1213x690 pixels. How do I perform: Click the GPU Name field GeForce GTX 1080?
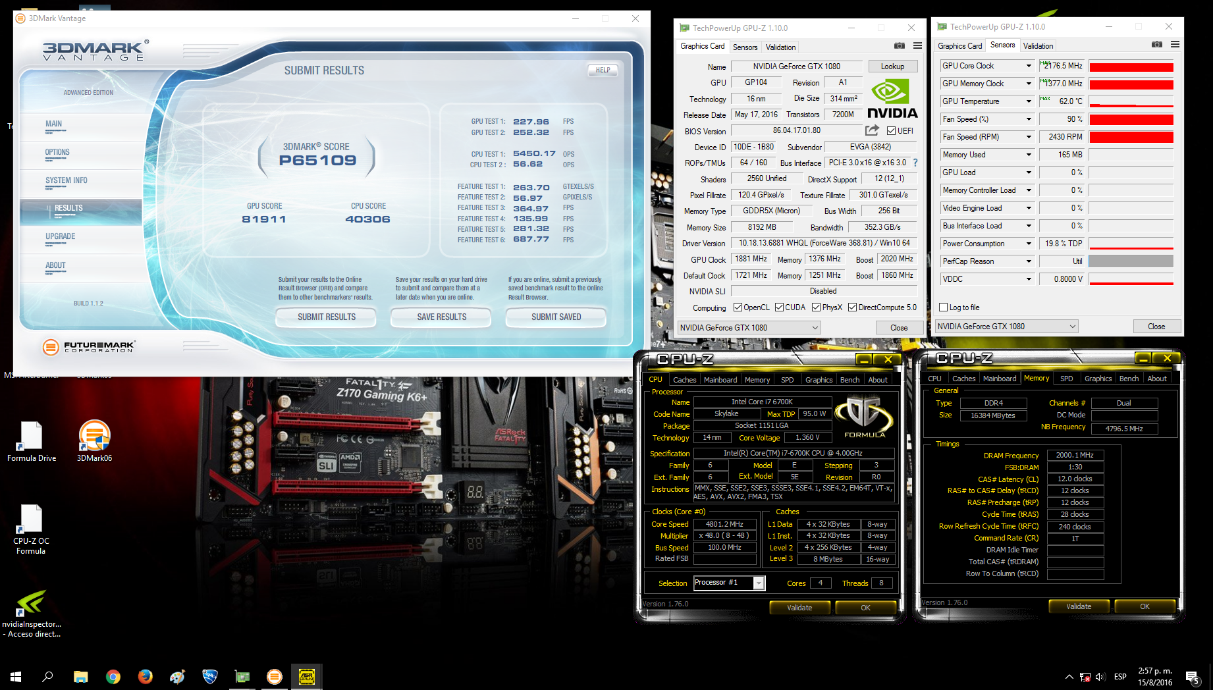797,66
